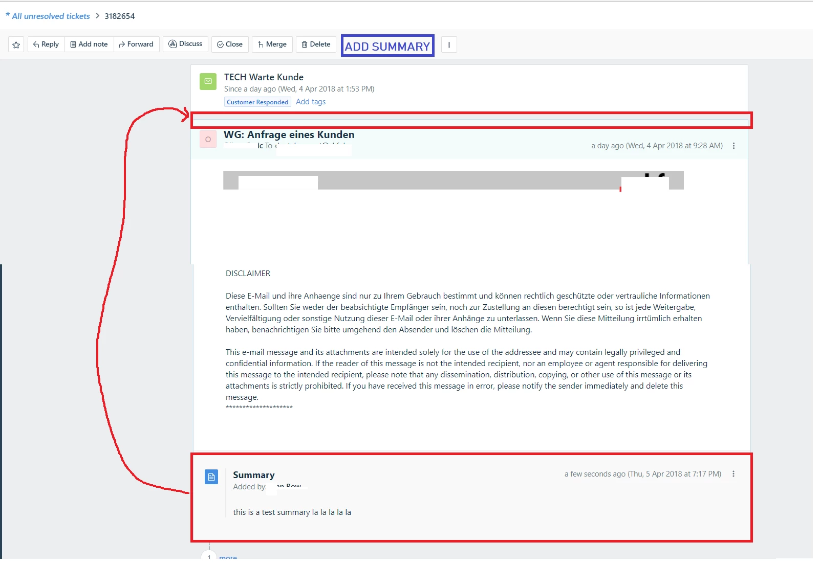Star this ticket as favorite
Screen dimensions: 820x565
[x=16, y=45]
